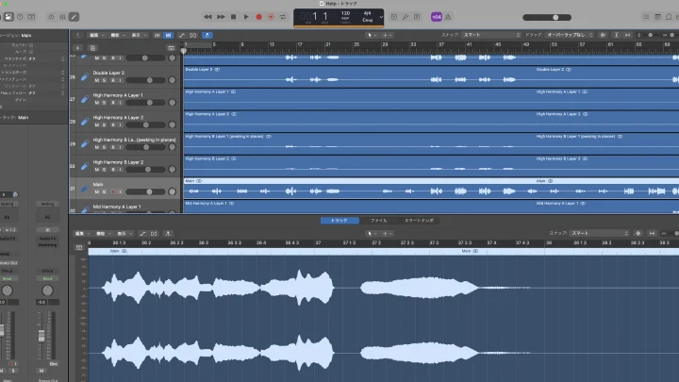
Task: Open the List Editors button
Action: click(x=646, y=17)
